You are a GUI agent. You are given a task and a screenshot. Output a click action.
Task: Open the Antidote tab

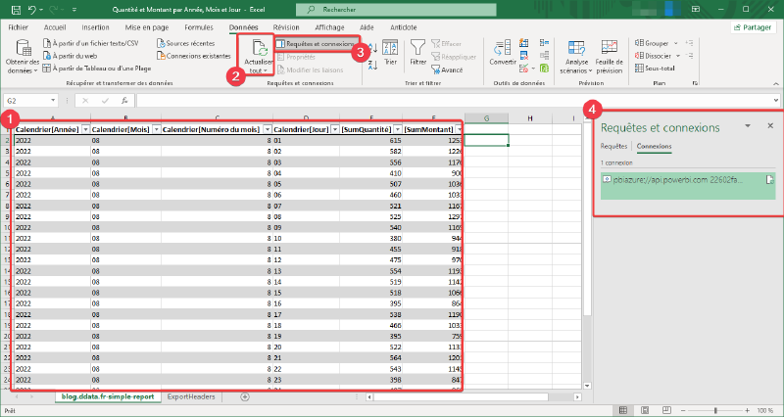[x=403, y=27]
